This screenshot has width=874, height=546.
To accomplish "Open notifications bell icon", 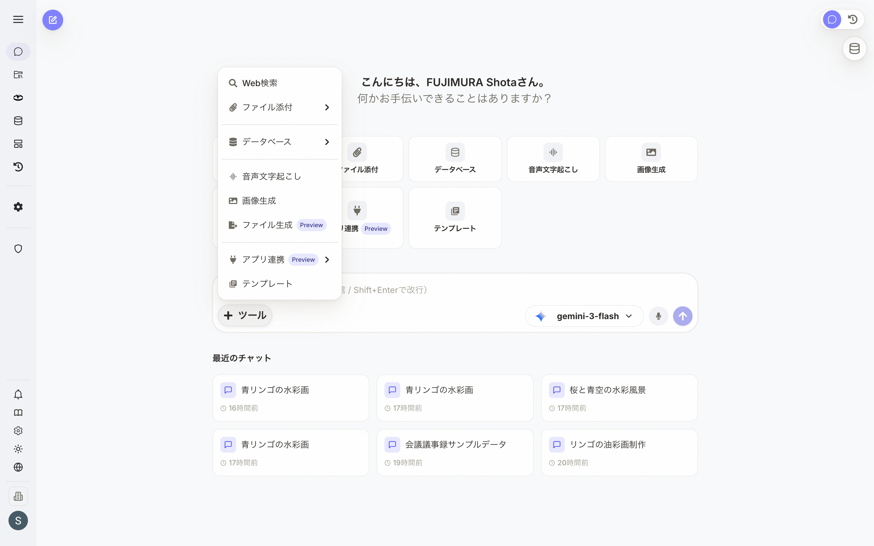I will [x=18, y=394].
